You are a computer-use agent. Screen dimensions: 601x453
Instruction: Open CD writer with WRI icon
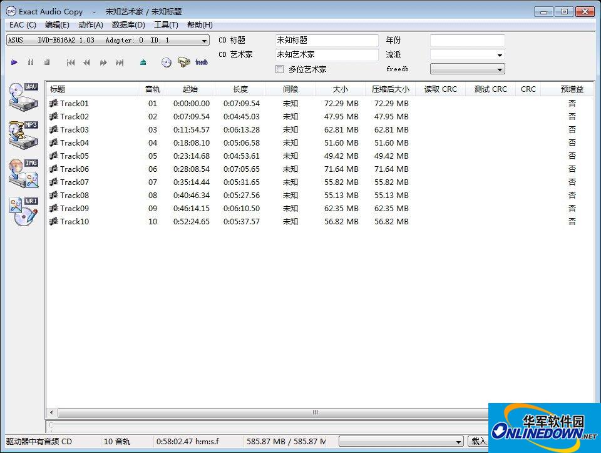click(x=23, y=212)
